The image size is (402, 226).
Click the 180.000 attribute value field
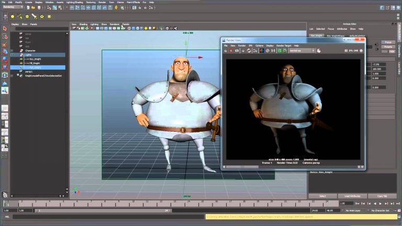click(378, 69)
